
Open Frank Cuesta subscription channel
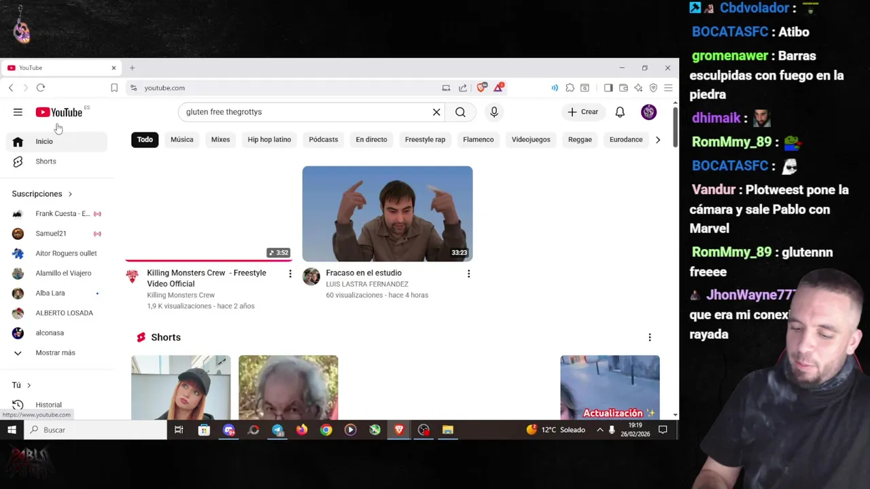click(x=57, y=214)
